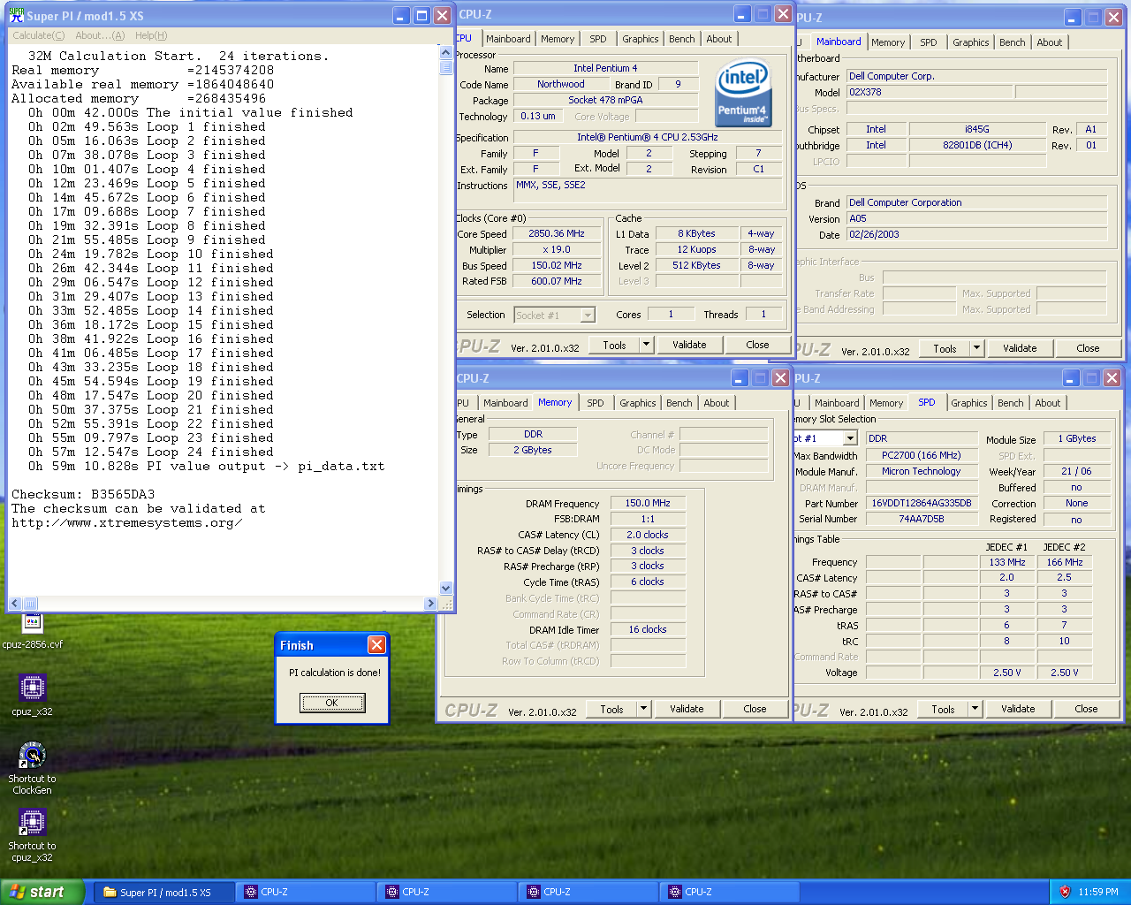Screen dimensions: 1131x905
Task: Select the Shortcut to ClockGen desktop icon
Action: 32,767
